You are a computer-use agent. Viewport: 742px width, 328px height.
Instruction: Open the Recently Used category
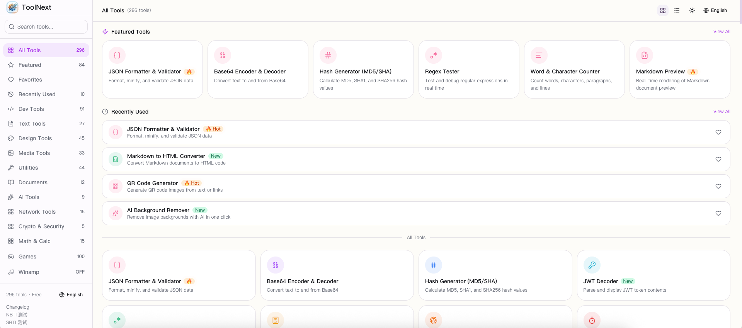(x=46, y=94)
